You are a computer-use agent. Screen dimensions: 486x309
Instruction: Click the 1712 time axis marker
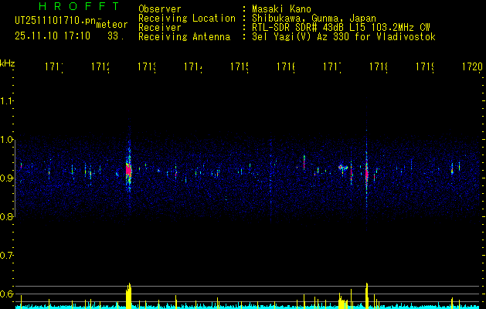click(100, 67)
